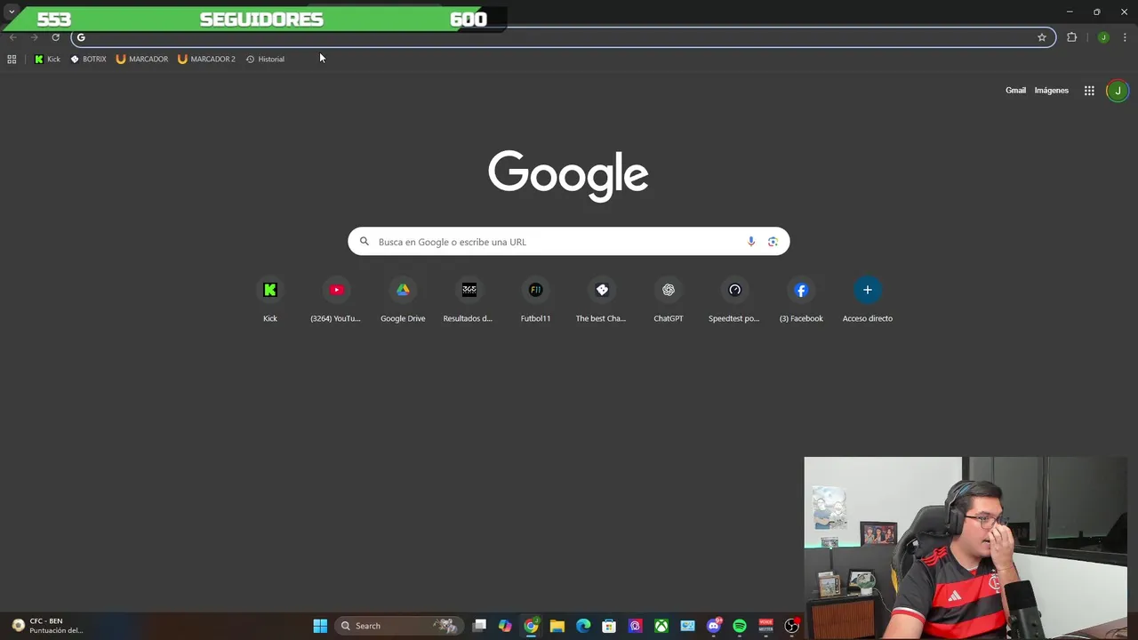Open the Imágenes link
Image resolution: width=1138 pixels, height=640 pixels.
[x=1052, y=91]
